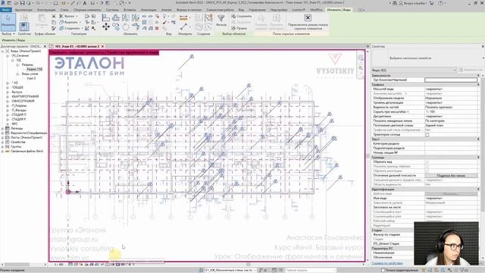Image resolution: width=485 pixels, height=273 pixels.
Task: Click the Save icon in quick access toolbar
Action: [22, 3]
